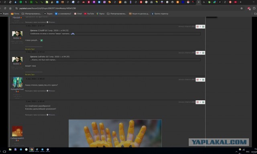
Task: Open a new tab with plus button
Action: tap(241, 2)
